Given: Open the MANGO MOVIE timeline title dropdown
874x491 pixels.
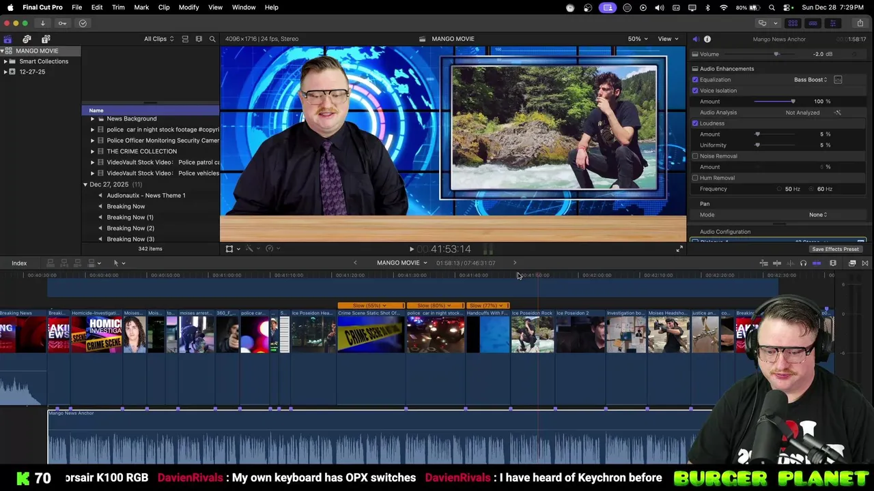Looking at the screenshot, I should pos(402,263).
